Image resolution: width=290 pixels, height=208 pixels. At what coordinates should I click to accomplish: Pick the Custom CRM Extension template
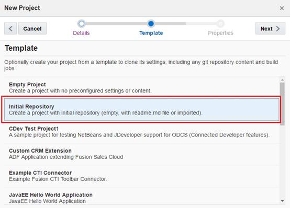pos(142,154)
